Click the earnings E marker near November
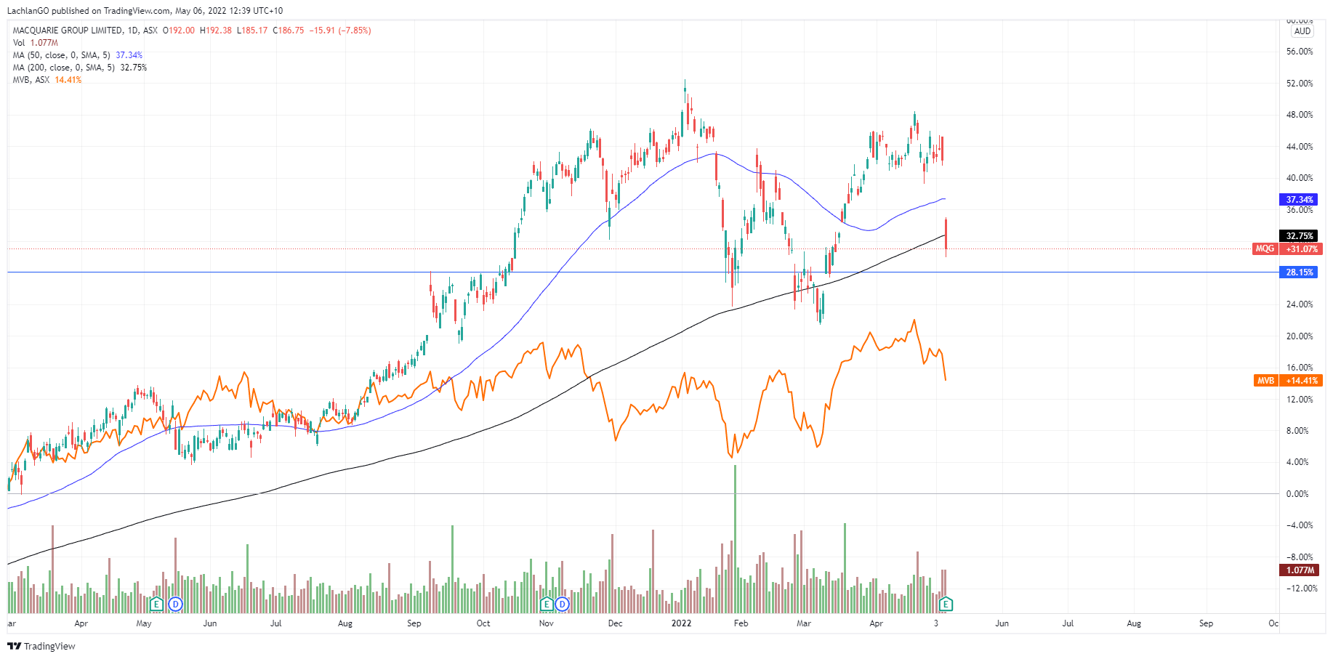 point(547,604)
